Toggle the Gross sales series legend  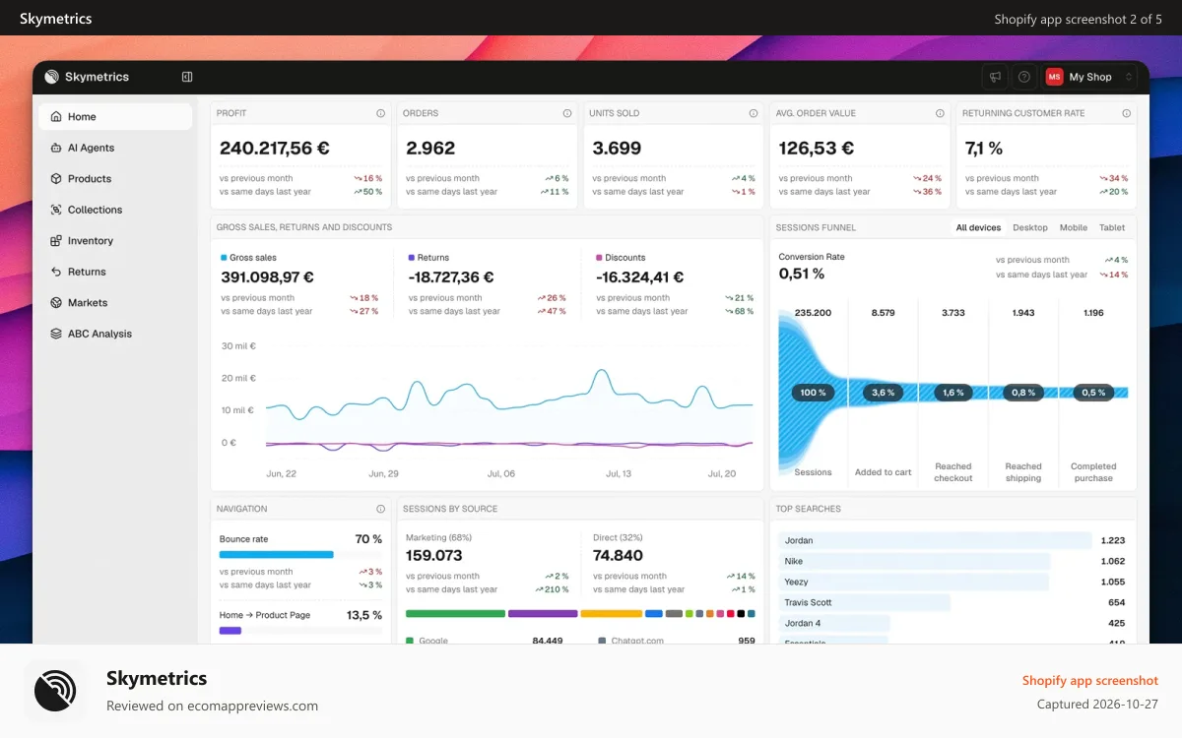(x=249, y=258)
